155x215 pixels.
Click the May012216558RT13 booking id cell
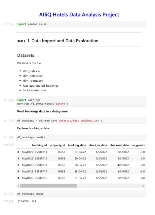34,165
